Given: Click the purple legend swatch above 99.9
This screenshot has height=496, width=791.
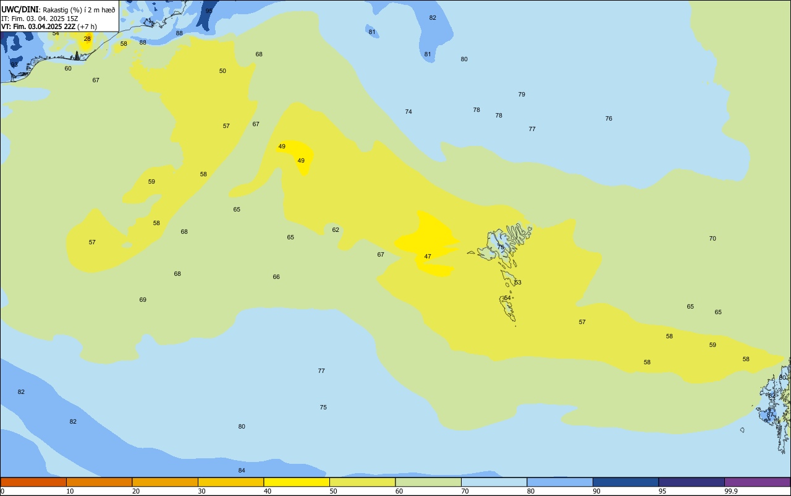Looking at the screenshot, I should [x=757, y=482].
